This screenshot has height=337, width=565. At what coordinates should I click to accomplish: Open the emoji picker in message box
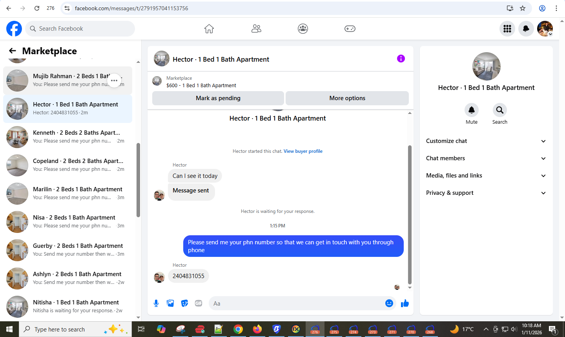click(x=389, y=303)
